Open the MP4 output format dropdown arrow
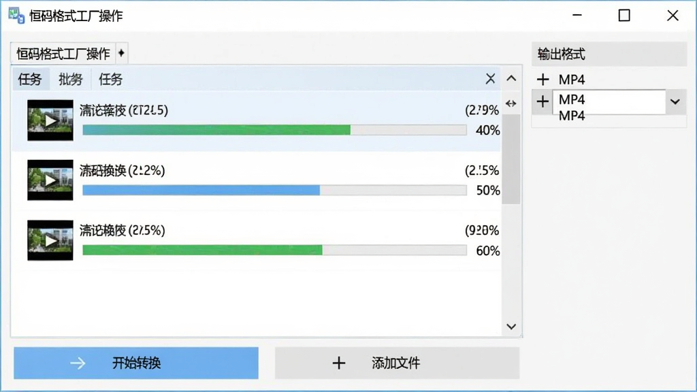 tap(675, 102)
